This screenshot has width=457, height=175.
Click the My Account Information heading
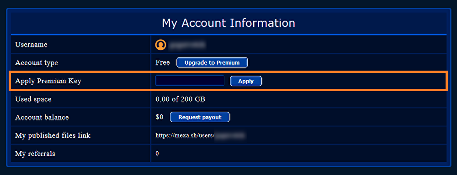pyautogui.click(x=228, y=23)
